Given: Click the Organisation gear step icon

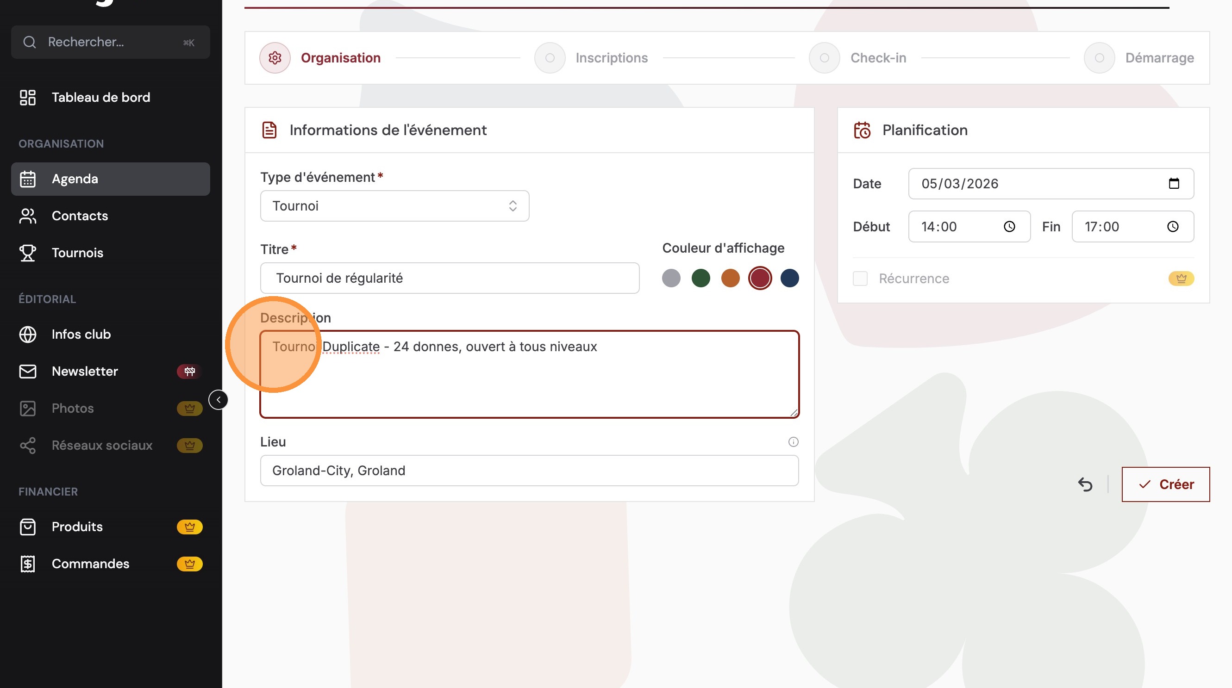Looking at the screenshot, I should [x=275, y=58].
